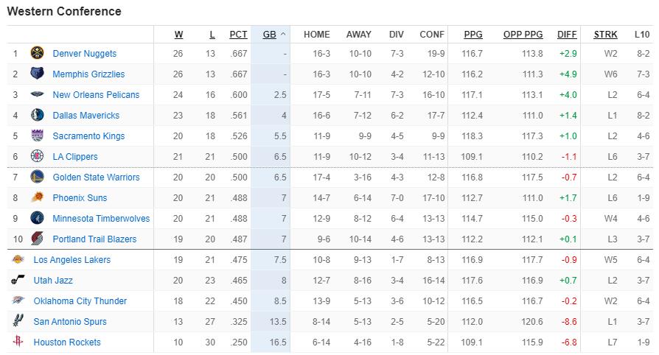Click the Sacramento Kings logo icon

(38, 136)
